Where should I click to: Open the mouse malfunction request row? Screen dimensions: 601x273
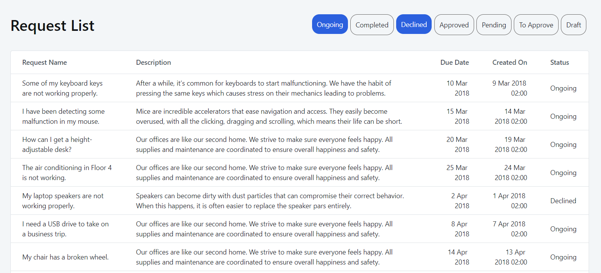[x=63, y=116]
